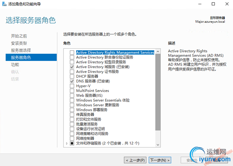Viewport: 233px width, 166px height.
Task: Check the 批量激活服务 checkbox
Action: click(x=72, y=124)
